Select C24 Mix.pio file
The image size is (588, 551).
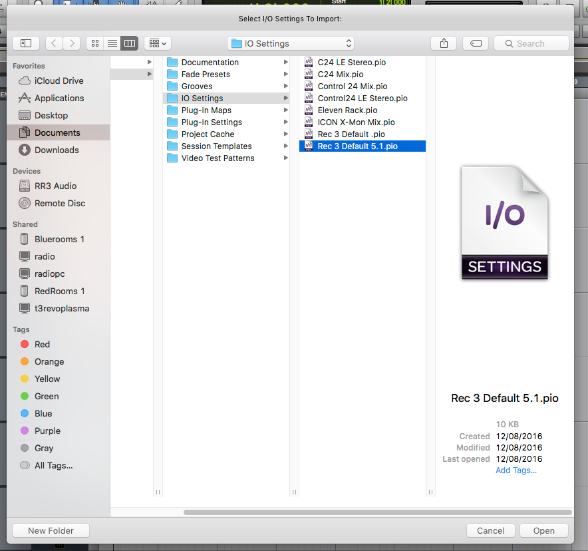coord(363,74)
